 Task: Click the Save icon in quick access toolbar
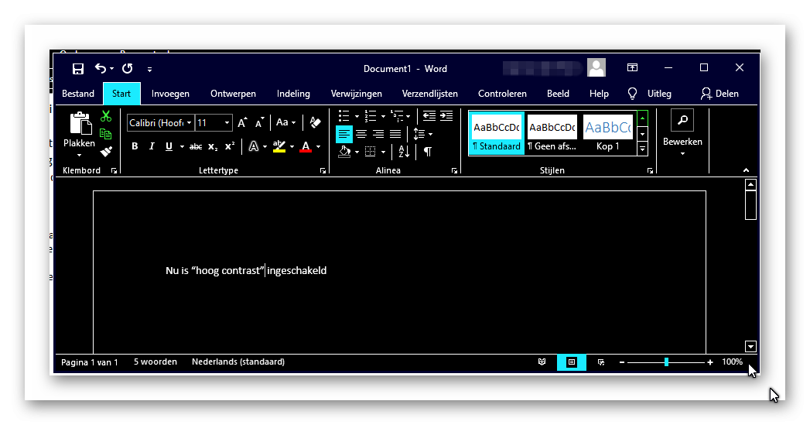78,69
